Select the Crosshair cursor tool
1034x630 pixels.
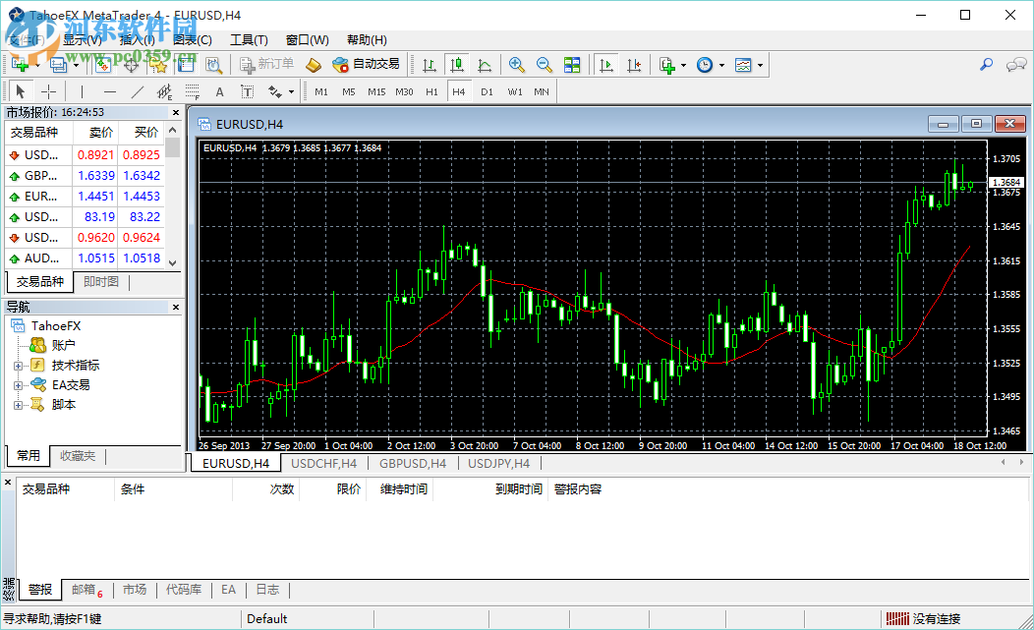48,91
